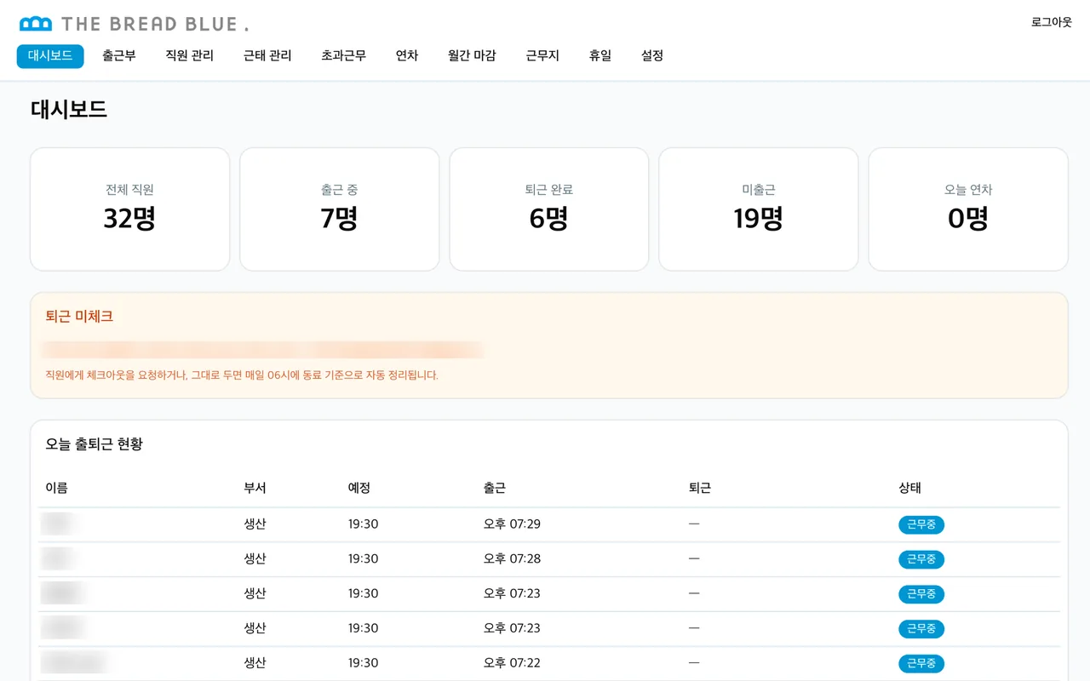
Task: Select the 출근 중 7명 card
Action: (339, 209)
